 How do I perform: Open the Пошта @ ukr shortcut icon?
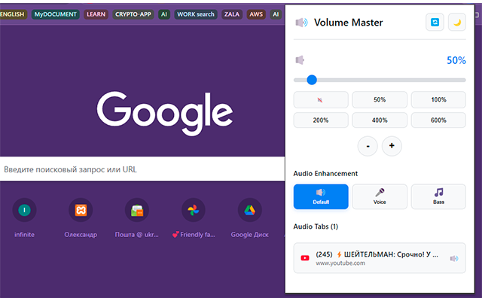pyautogui.click(x=137, y=210)
